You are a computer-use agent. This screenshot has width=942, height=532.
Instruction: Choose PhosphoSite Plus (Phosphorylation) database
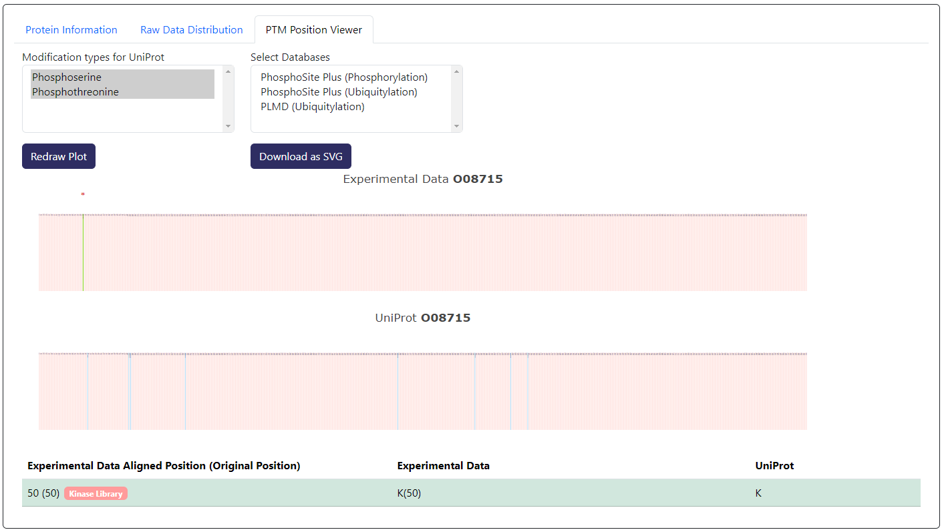click(344, 77)
